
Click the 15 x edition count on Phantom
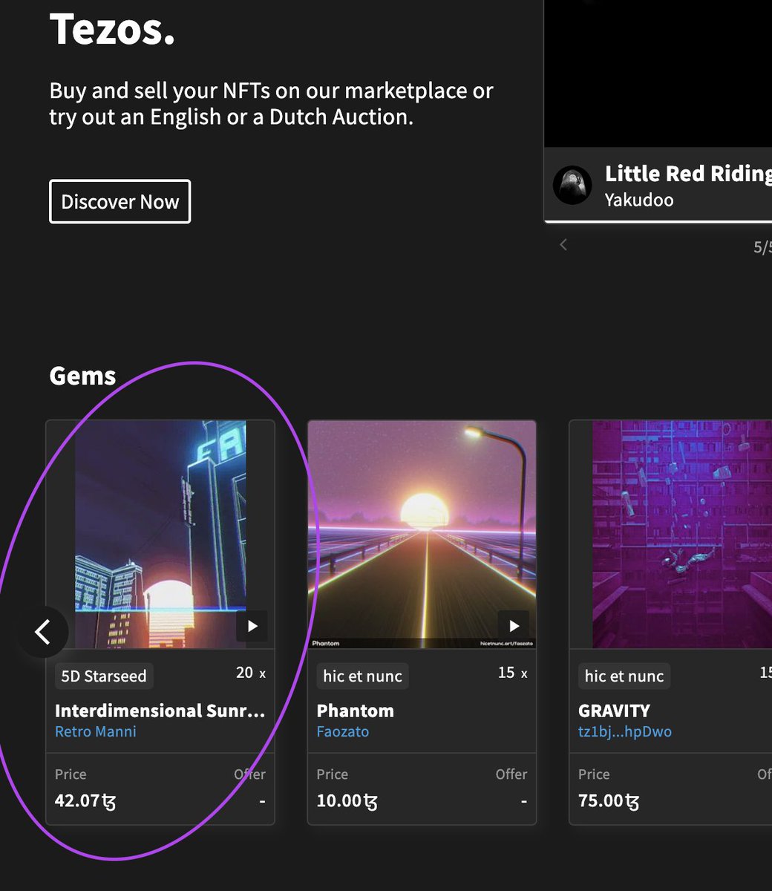pos(512,673)
